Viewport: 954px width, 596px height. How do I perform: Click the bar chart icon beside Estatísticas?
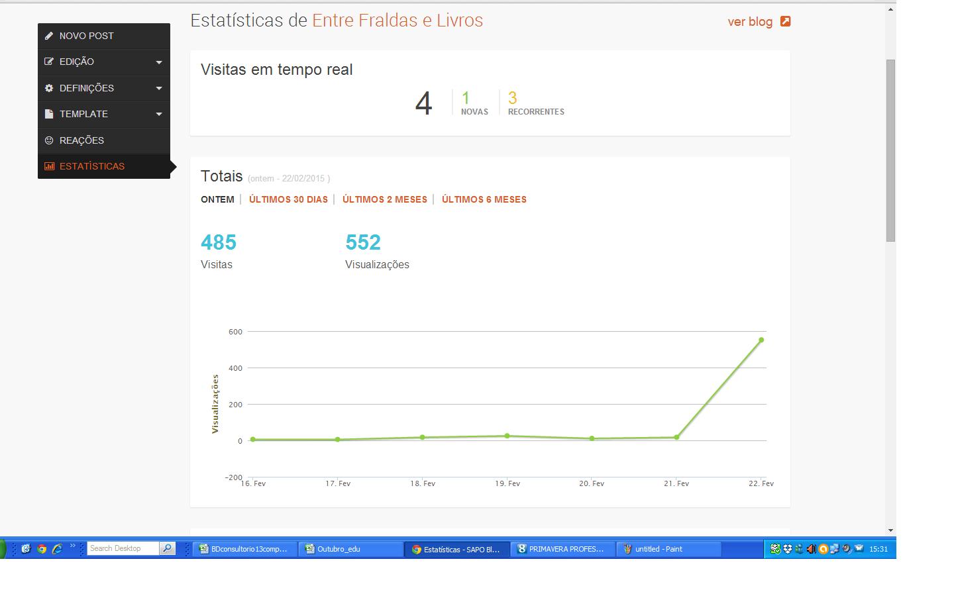tap(49, 166)
